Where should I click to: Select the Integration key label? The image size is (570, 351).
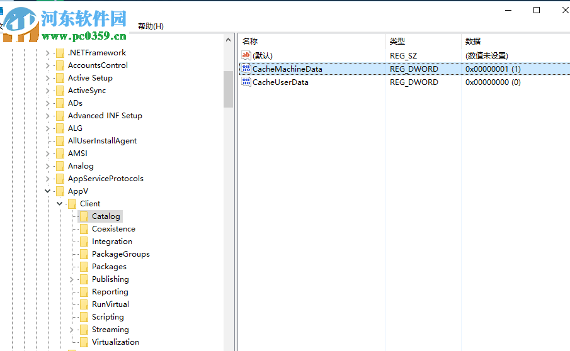pyautogui.click(x=112, y=242)
